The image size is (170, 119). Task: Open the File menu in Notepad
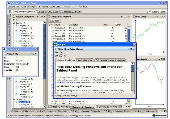[57, 52]
